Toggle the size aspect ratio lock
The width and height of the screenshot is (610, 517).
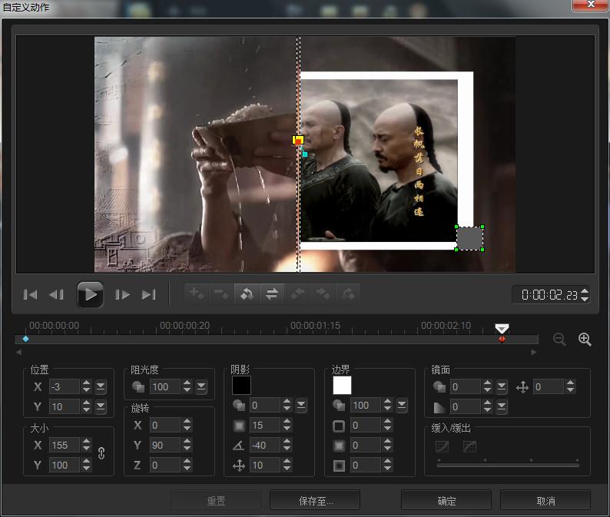click(101, 453)
